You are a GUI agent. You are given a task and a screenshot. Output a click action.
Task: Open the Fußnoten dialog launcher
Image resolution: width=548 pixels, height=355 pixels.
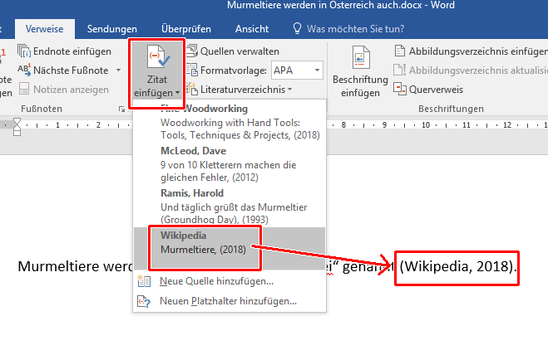(x=121, y=109)
